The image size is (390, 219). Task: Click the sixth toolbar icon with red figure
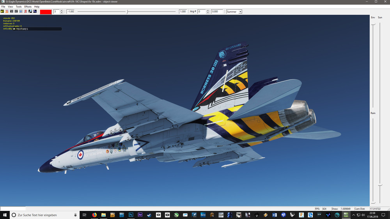point(26,11)
